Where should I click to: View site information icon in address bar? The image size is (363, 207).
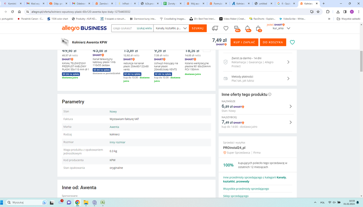pos(28,12)
